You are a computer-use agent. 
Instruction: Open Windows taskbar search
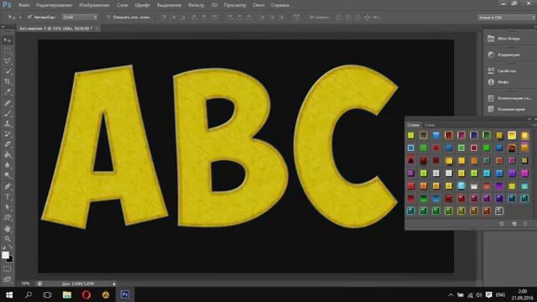(x=29, y=294)
